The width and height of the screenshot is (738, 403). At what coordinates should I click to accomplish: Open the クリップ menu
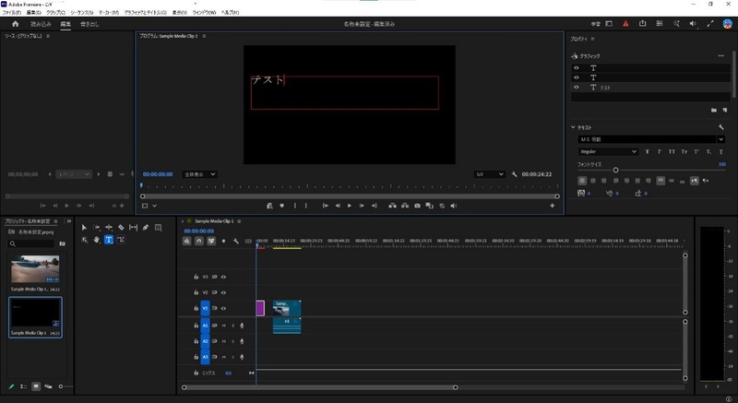point(55,13)
